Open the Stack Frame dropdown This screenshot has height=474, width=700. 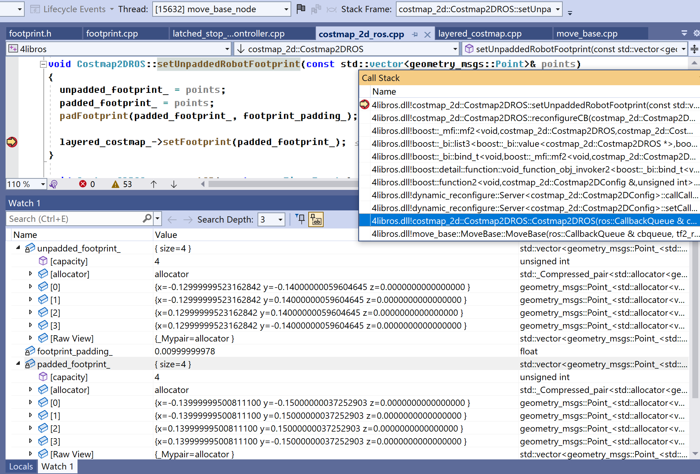[479, 9]
